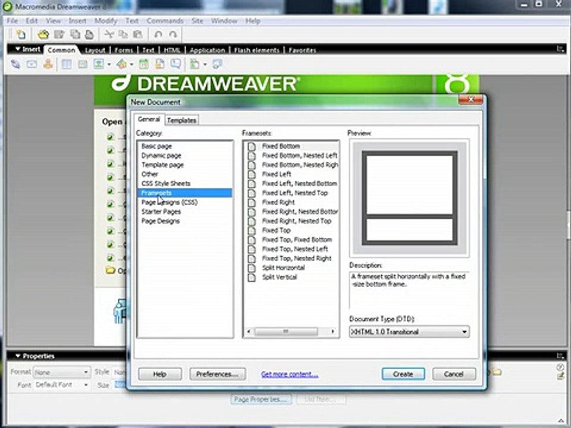Screen dimensions: 571x428
Task: Open the Commands menu
Action: click(x=165, y=21)
